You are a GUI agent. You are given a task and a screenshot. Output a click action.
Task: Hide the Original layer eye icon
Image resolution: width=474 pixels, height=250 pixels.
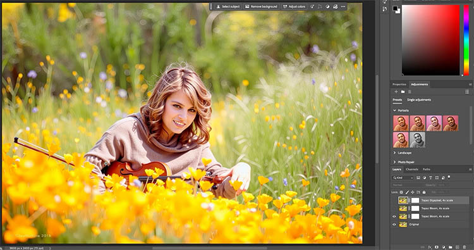(394, 225)
